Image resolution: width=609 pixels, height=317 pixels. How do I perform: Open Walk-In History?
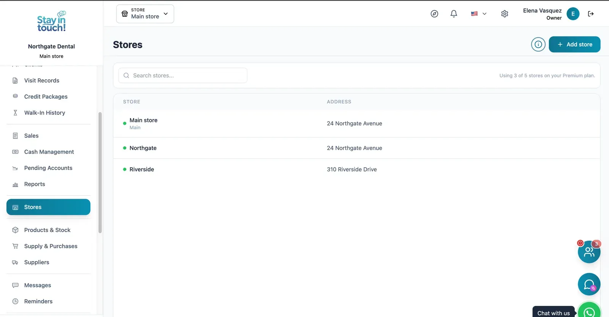click(48, 113)
